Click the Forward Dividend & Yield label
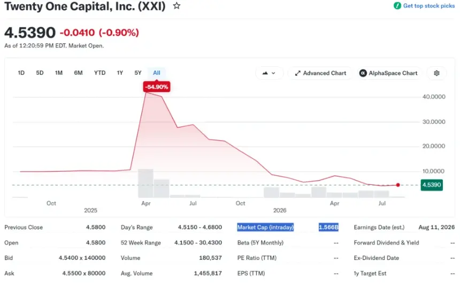 pyautogui.click(x=386, y=243)
